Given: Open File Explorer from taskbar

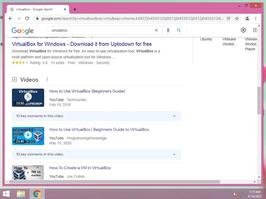Looking at the screenshot, I should [21, 194].
